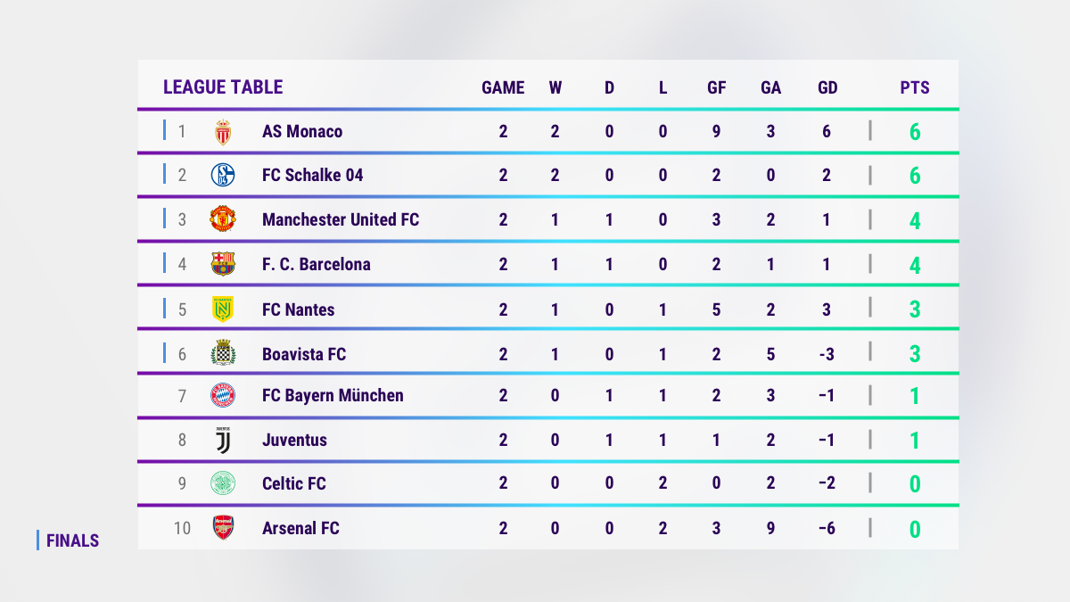
Task: Click the FC Bayern München logo
Action: tap(223, 395)
